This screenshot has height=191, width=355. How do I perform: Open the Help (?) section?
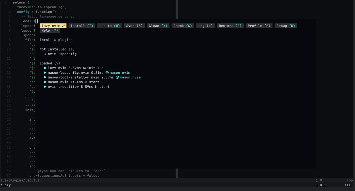pyautogui.click(x=50, y=30)
